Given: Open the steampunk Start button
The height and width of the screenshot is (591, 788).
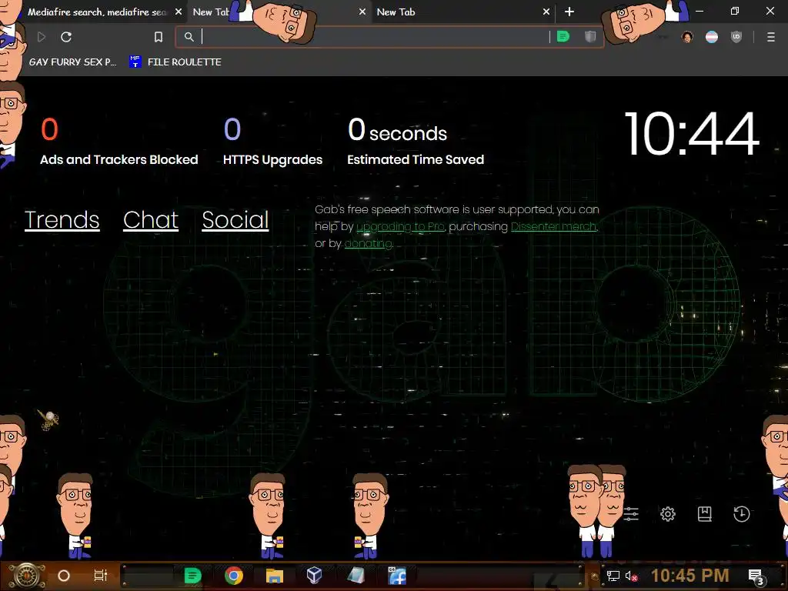Looking at the screenshot, I should click(x=28, y=576).
